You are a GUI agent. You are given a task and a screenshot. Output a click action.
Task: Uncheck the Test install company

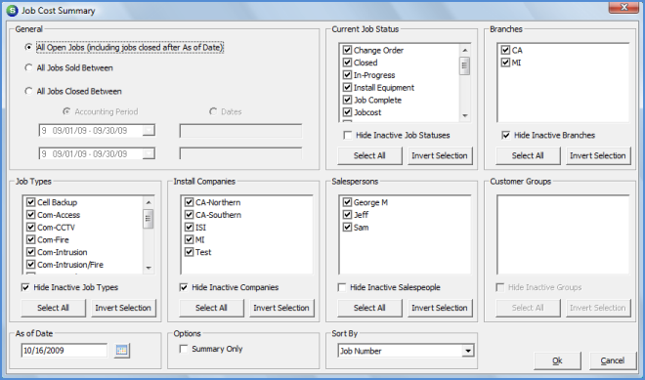coord(190,252)
